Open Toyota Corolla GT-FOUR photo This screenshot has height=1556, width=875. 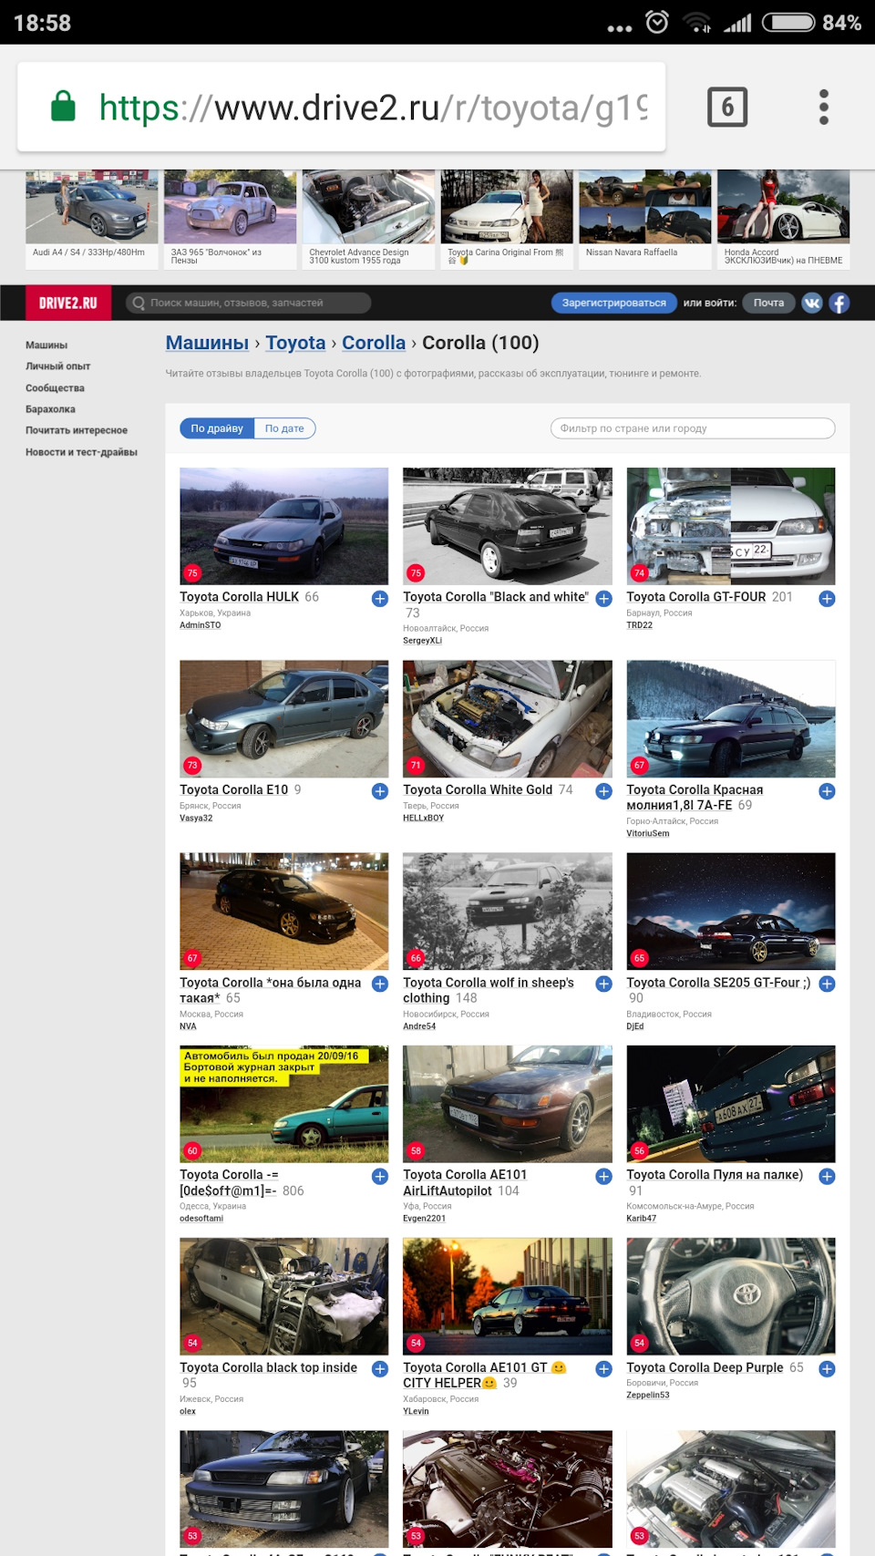coord(731,526)
